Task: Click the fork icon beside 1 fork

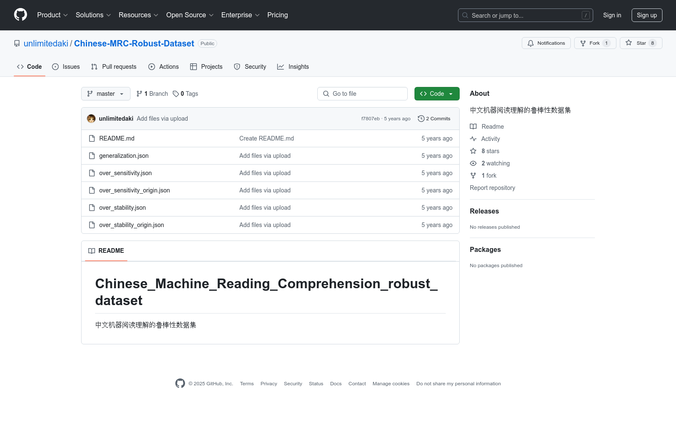Action: pos(473,176)
